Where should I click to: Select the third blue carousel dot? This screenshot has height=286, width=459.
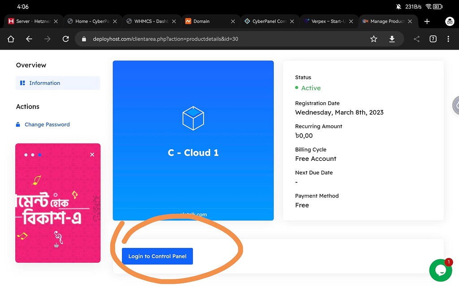[39, 155]
